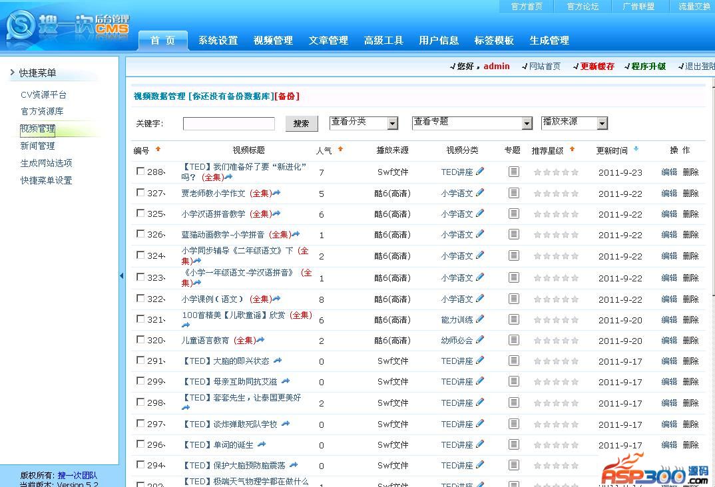This screenshot has height=487, width=715.
Task: Click blue share arrow after 小学汉语拼音教学
Action: point(276,213)
